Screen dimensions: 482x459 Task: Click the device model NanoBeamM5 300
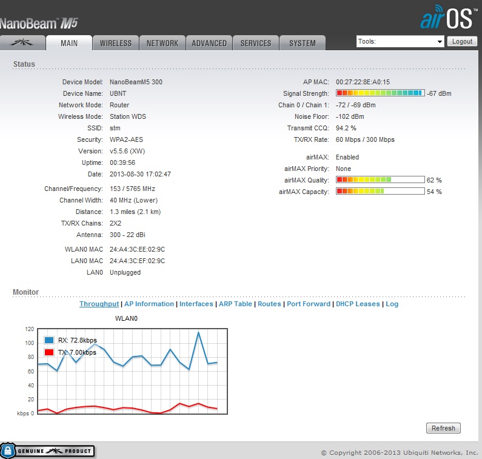tap(136, 82)
